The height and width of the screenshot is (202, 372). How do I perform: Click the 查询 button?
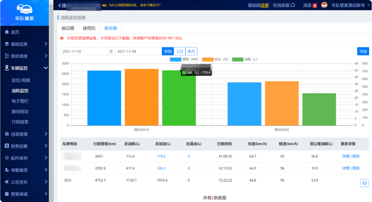pos(168,52)
